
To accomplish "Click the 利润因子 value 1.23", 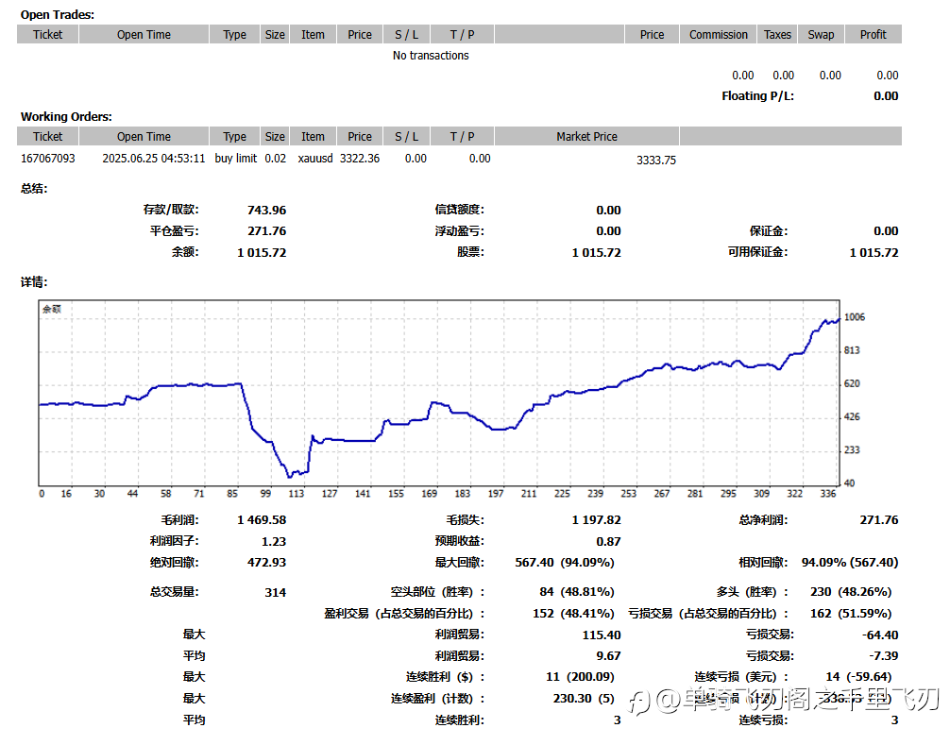I will 273,541.
